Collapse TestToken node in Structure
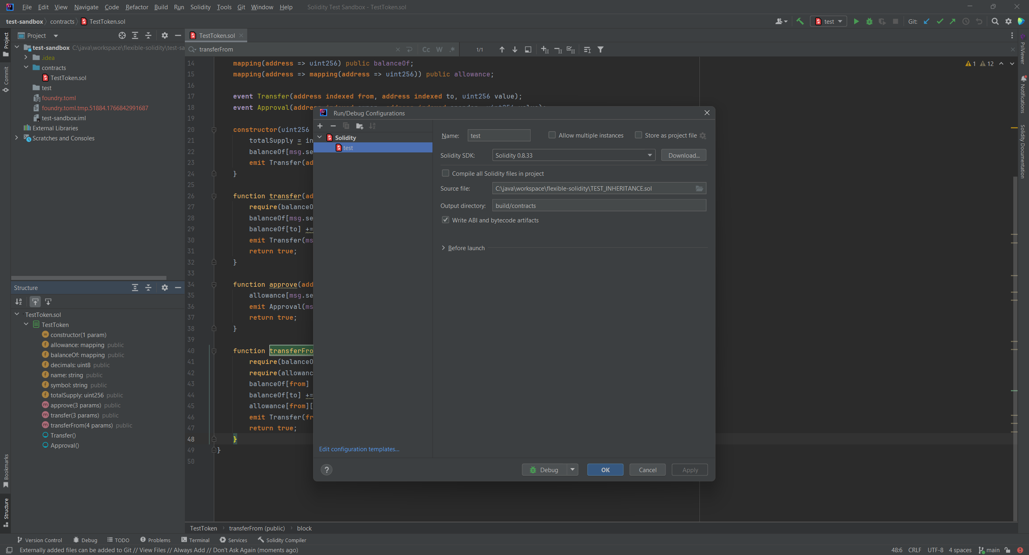1029x555 pixels. pos(26,324)
